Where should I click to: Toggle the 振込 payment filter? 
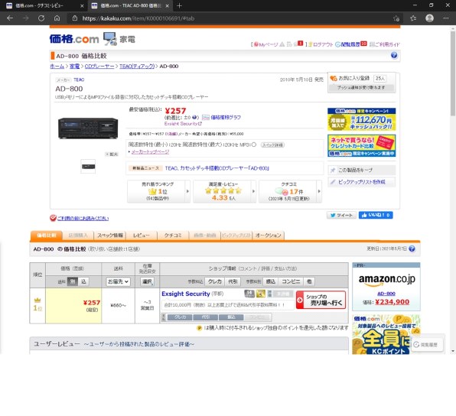tap(270, 281)
